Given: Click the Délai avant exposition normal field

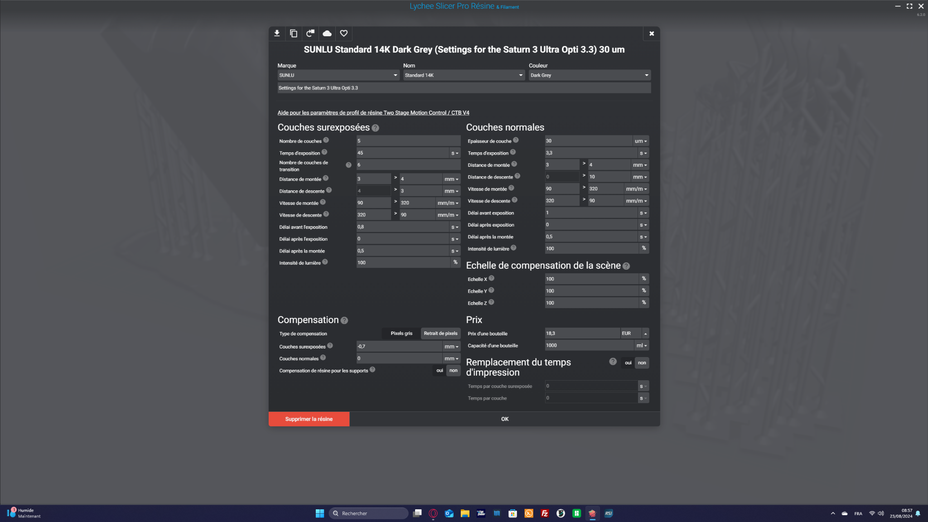Looking at the screenshot, I should (x=591, y=213).
